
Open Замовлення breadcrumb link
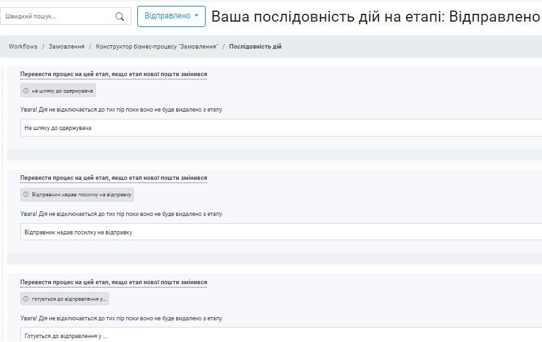coord(66,47)
